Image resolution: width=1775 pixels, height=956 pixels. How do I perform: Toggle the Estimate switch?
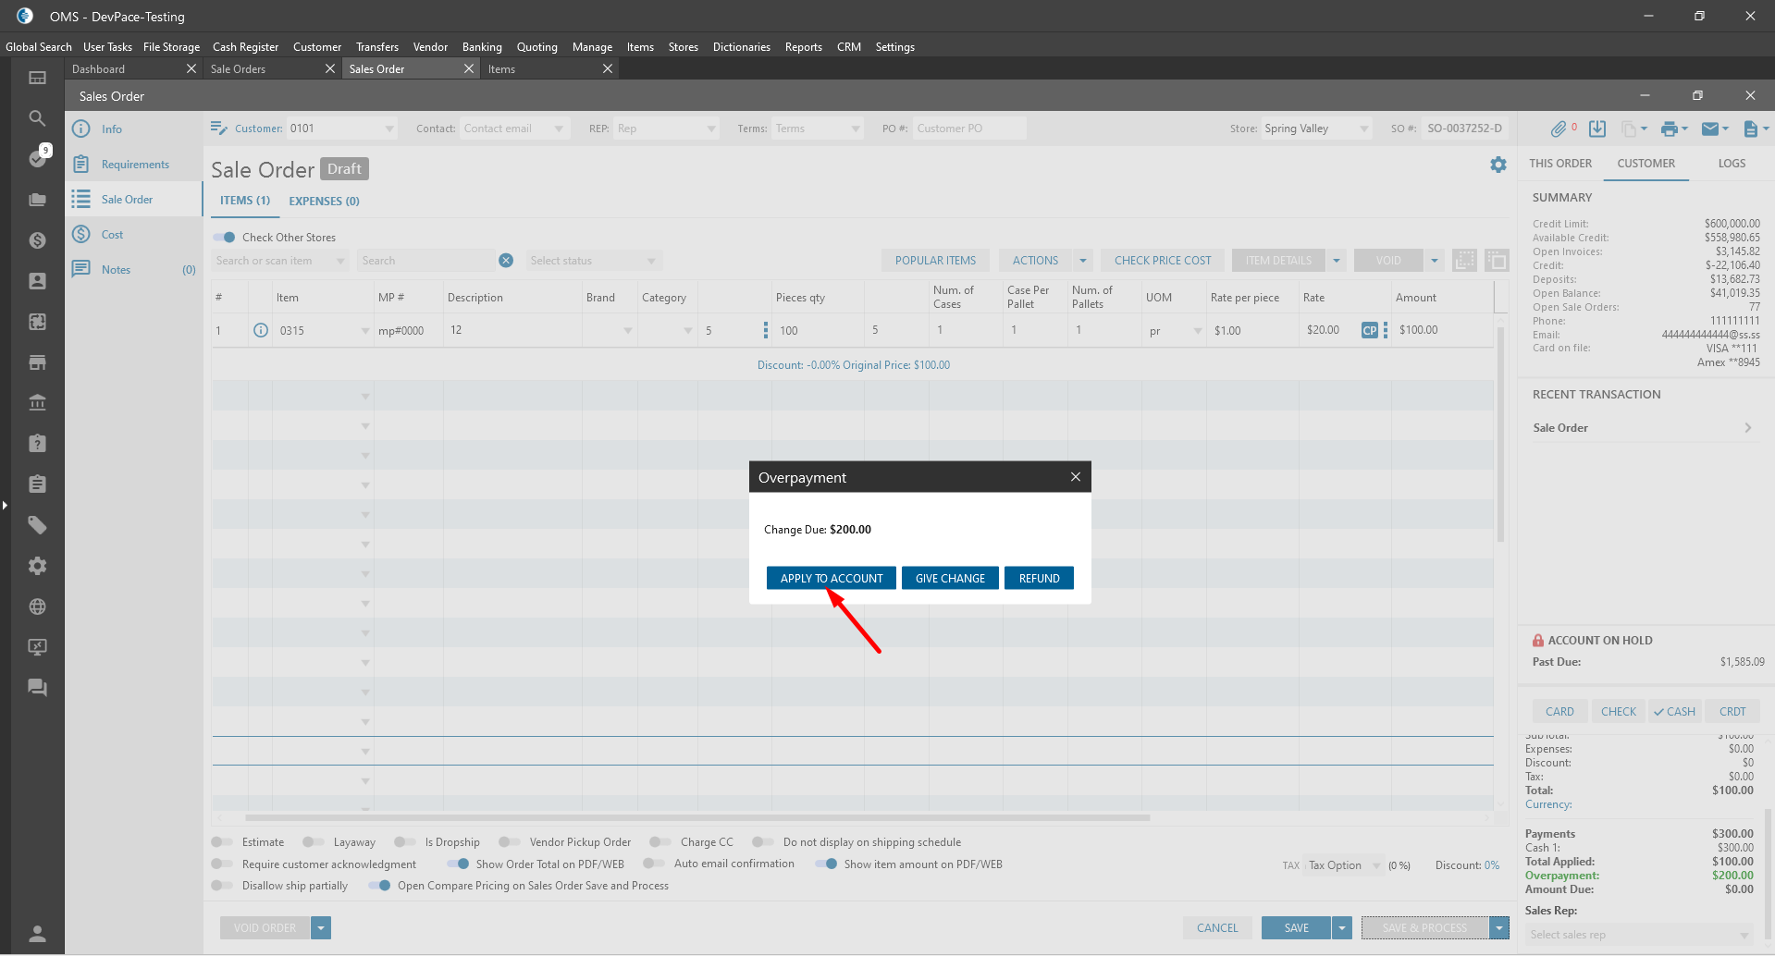coord(222,842)
